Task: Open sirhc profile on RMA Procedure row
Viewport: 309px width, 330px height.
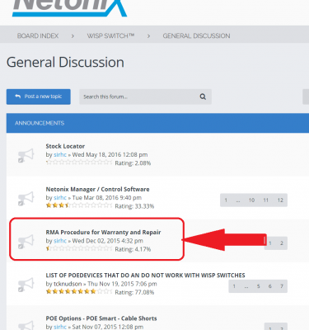Action: click(60, 241)
